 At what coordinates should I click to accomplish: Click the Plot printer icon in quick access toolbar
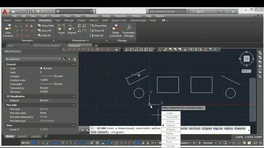point(38,12)
